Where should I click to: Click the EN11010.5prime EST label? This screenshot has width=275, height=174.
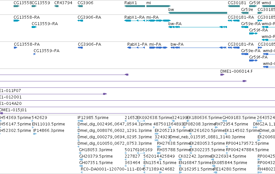pos(48,124)
